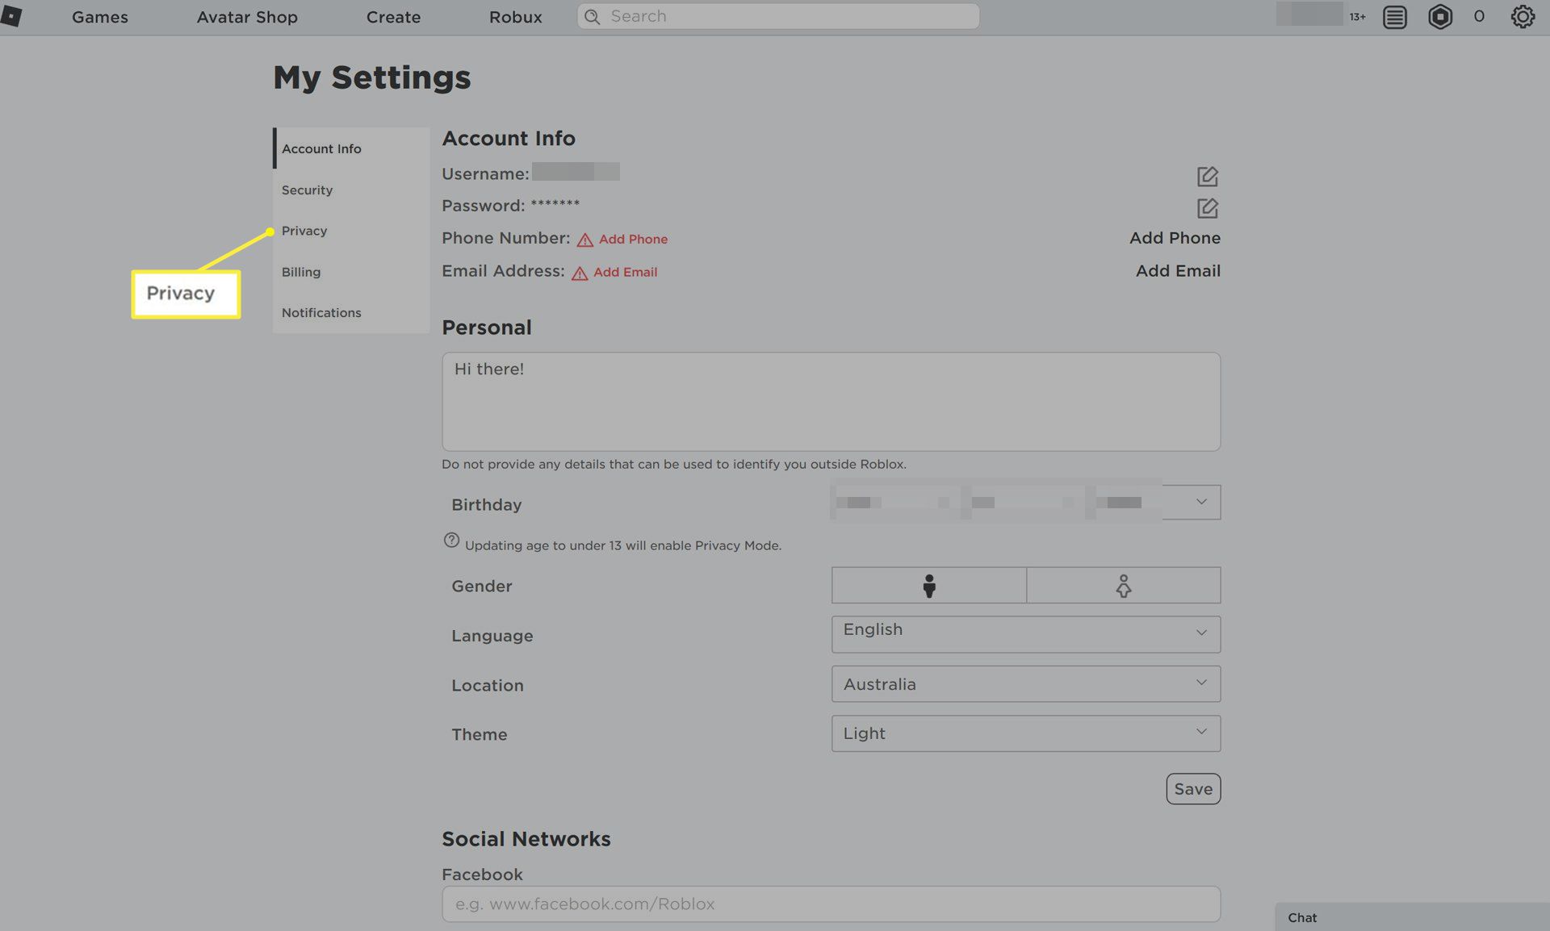Click the Search input field
Image resolution: width=1550 pixels, height=931 pixels.
[778, 16]
